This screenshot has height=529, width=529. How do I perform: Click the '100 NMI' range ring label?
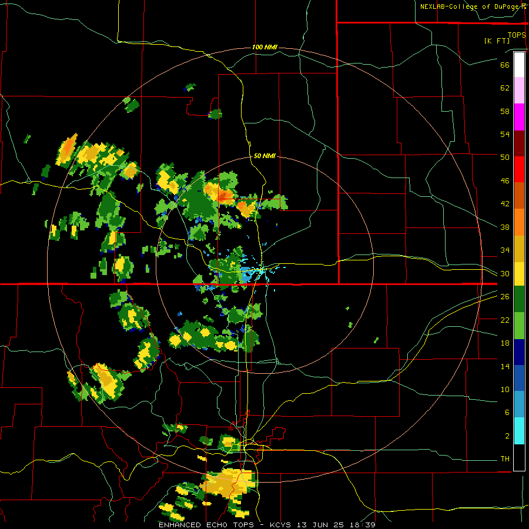pos(264,47)
